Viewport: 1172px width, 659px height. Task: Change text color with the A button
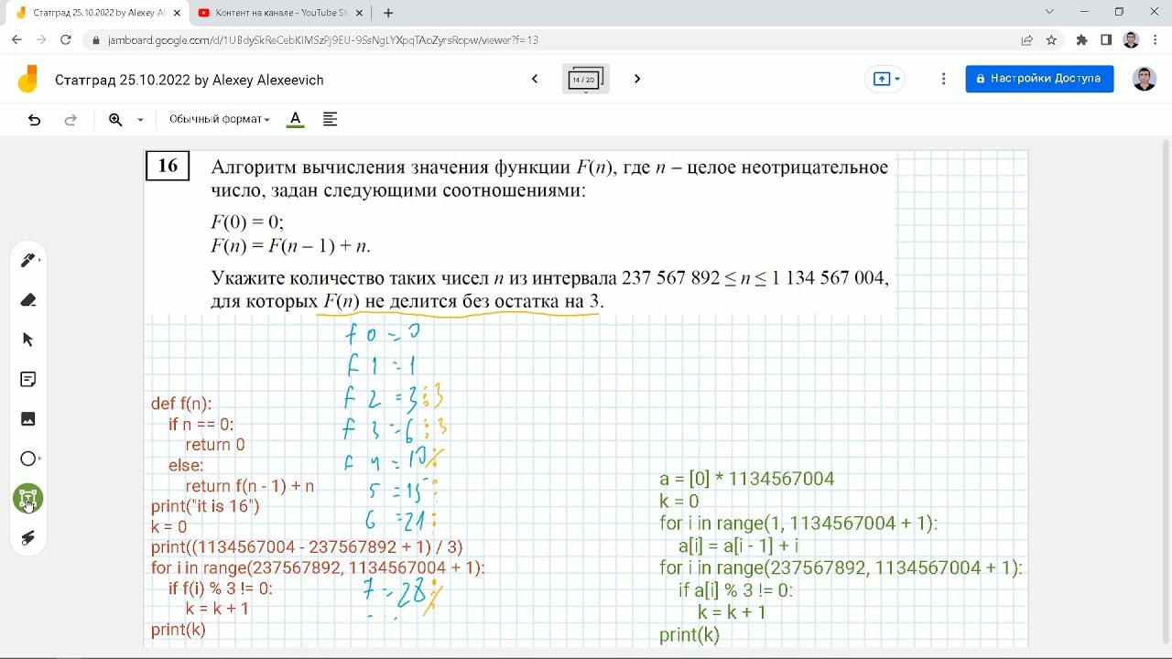coord(295,120)
